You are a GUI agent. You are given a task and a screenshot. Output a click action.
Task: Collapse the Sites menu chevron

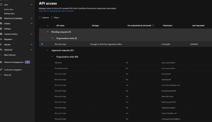pyautogui.click(x=32, y=5)
